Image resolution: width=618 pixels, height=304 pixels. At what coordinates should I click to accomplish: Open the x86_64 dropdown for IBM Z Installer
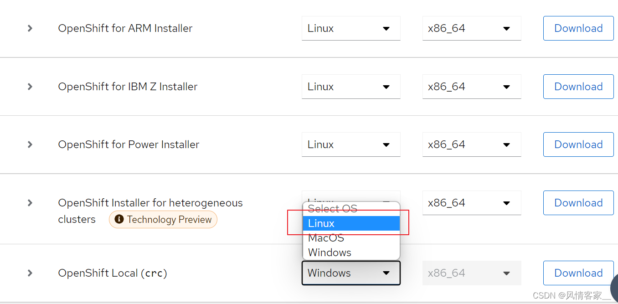point(472,87)
